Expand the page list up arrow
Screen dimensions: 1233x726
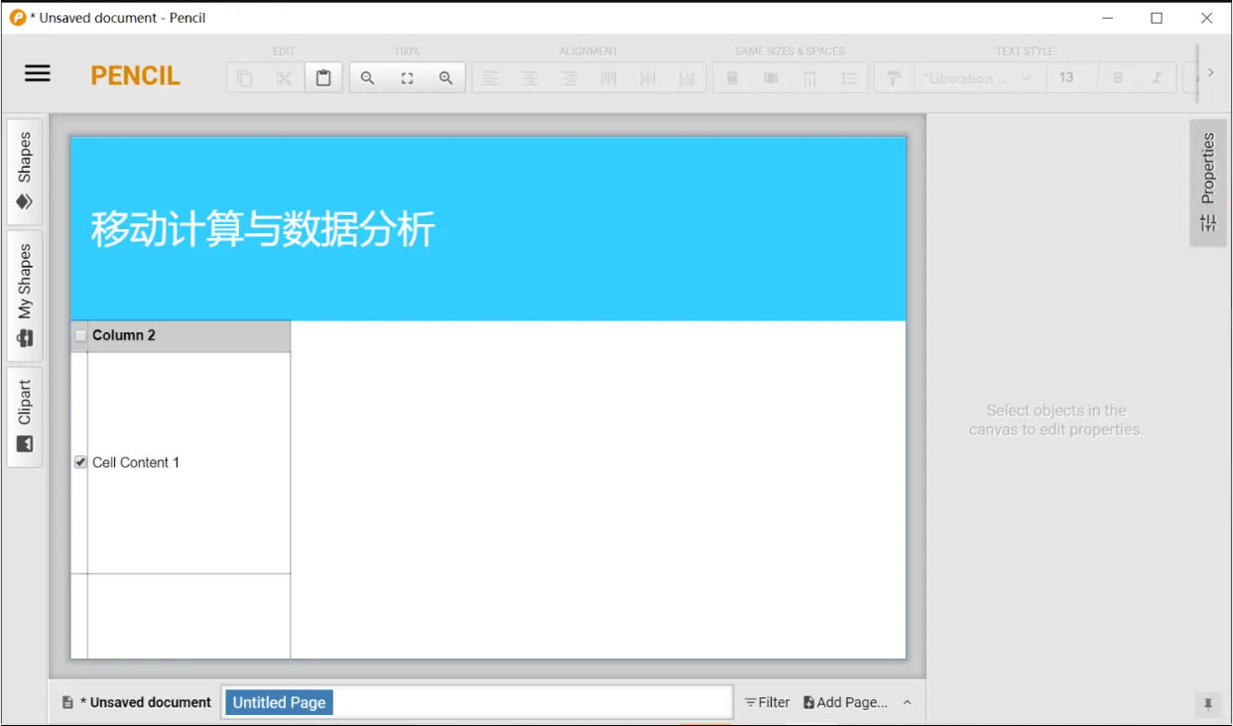[x=907, y=702]
